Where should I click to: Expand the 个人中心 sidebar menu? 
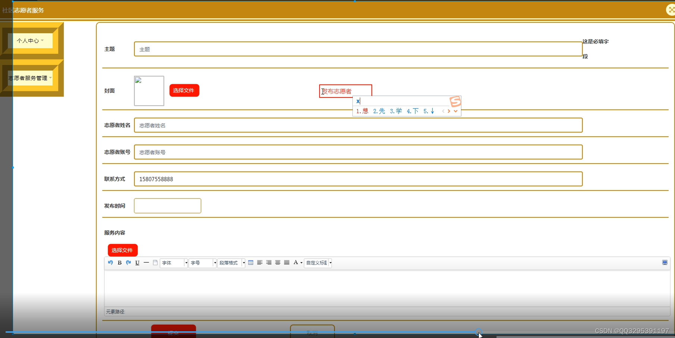[30, 41]
